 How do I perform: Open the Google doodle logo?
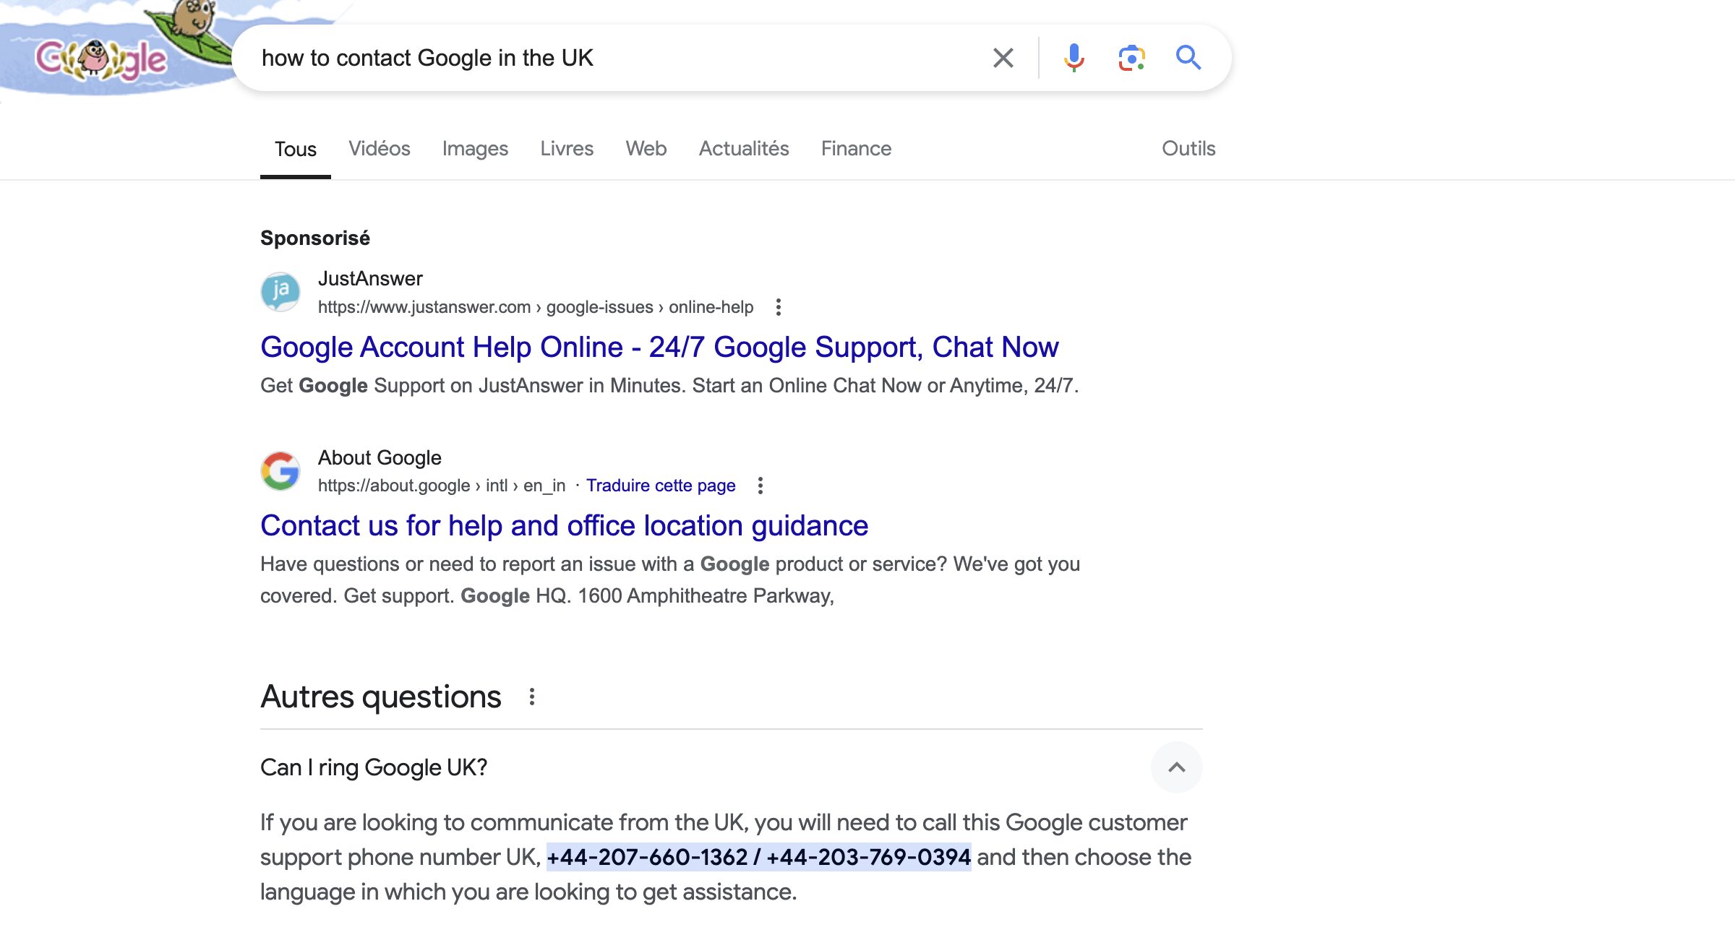108,51
